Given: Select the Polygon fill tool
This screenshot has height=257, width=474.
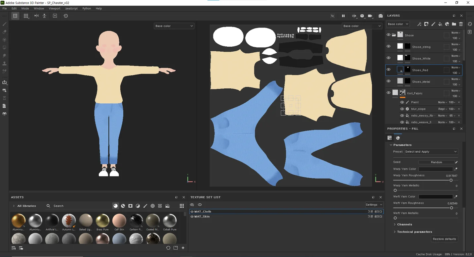Looking at the screenshot, I should tap(4, 48).
